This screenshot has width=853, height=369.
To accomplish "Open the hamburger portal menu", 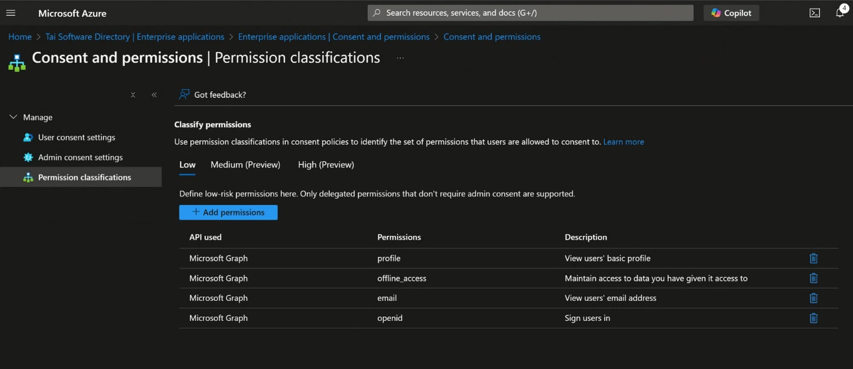I will [11, 13].
